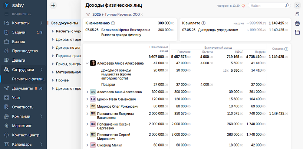
Task: Click the print icon in right panel
Action: pyautogui.click(x=297, y=23)
